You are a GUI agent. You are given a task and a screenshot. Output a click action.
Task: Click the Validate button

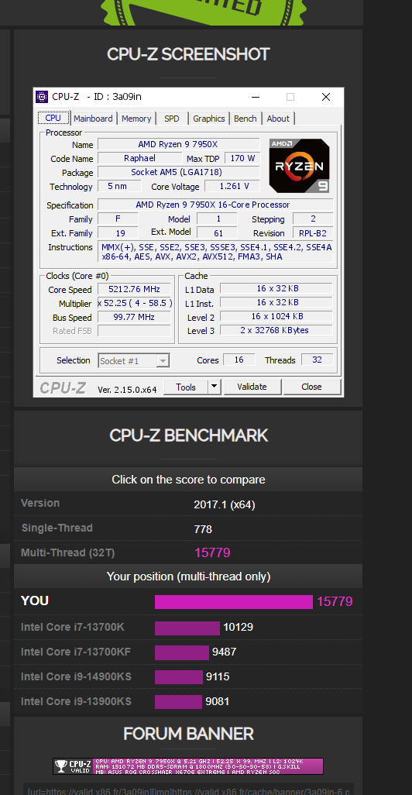[252, 387]
